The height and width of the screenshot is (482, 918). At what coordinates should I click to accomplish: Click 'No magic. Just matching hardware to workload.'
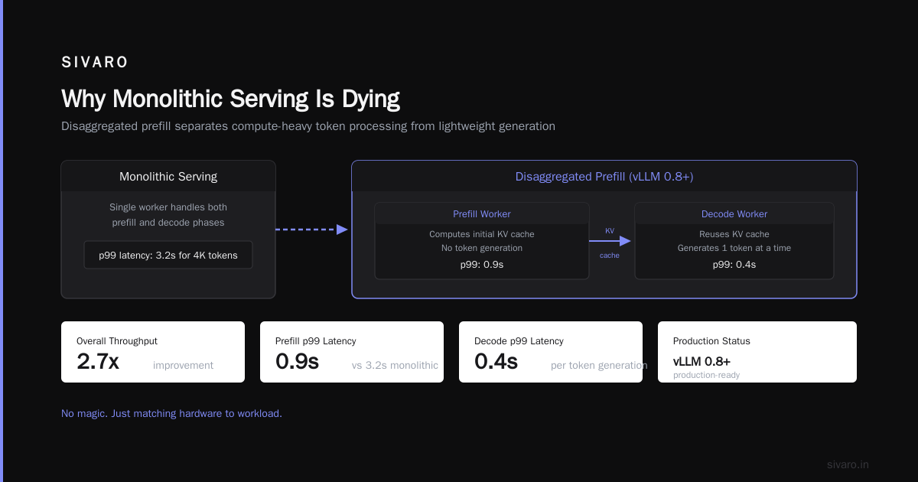pos(171,413)
